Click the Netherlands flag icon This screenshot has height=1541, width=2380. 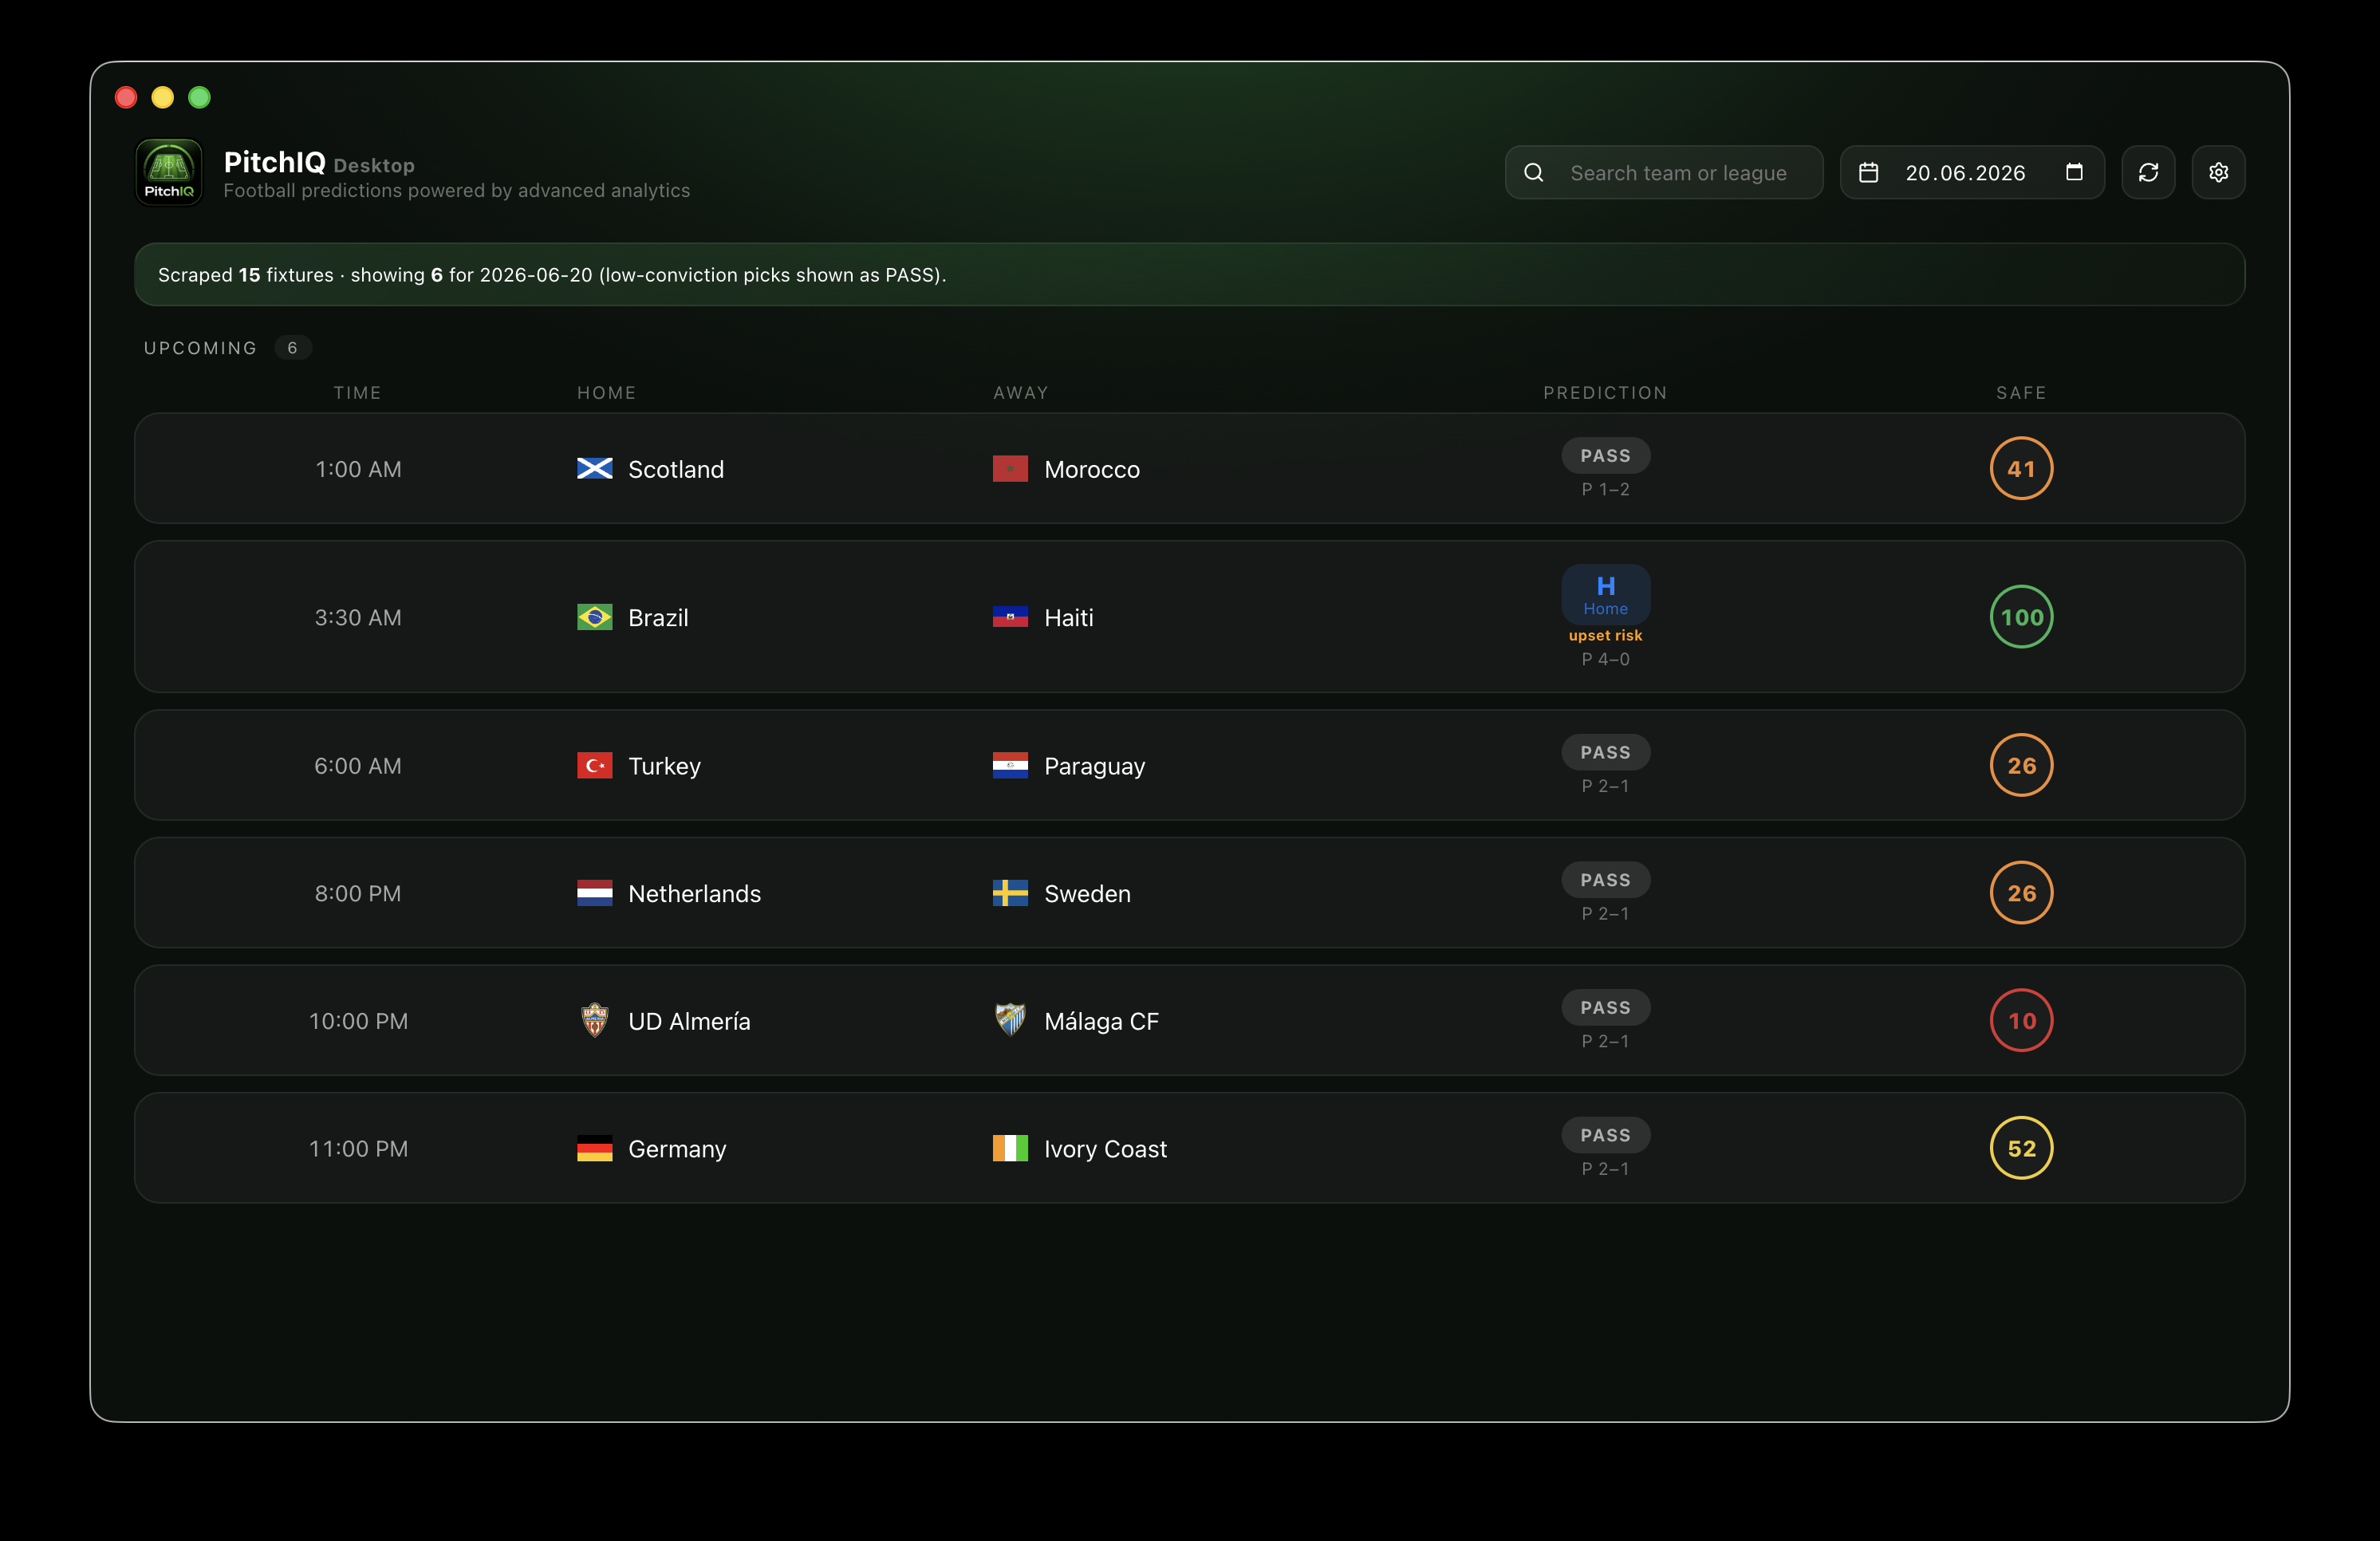point(595,893)
